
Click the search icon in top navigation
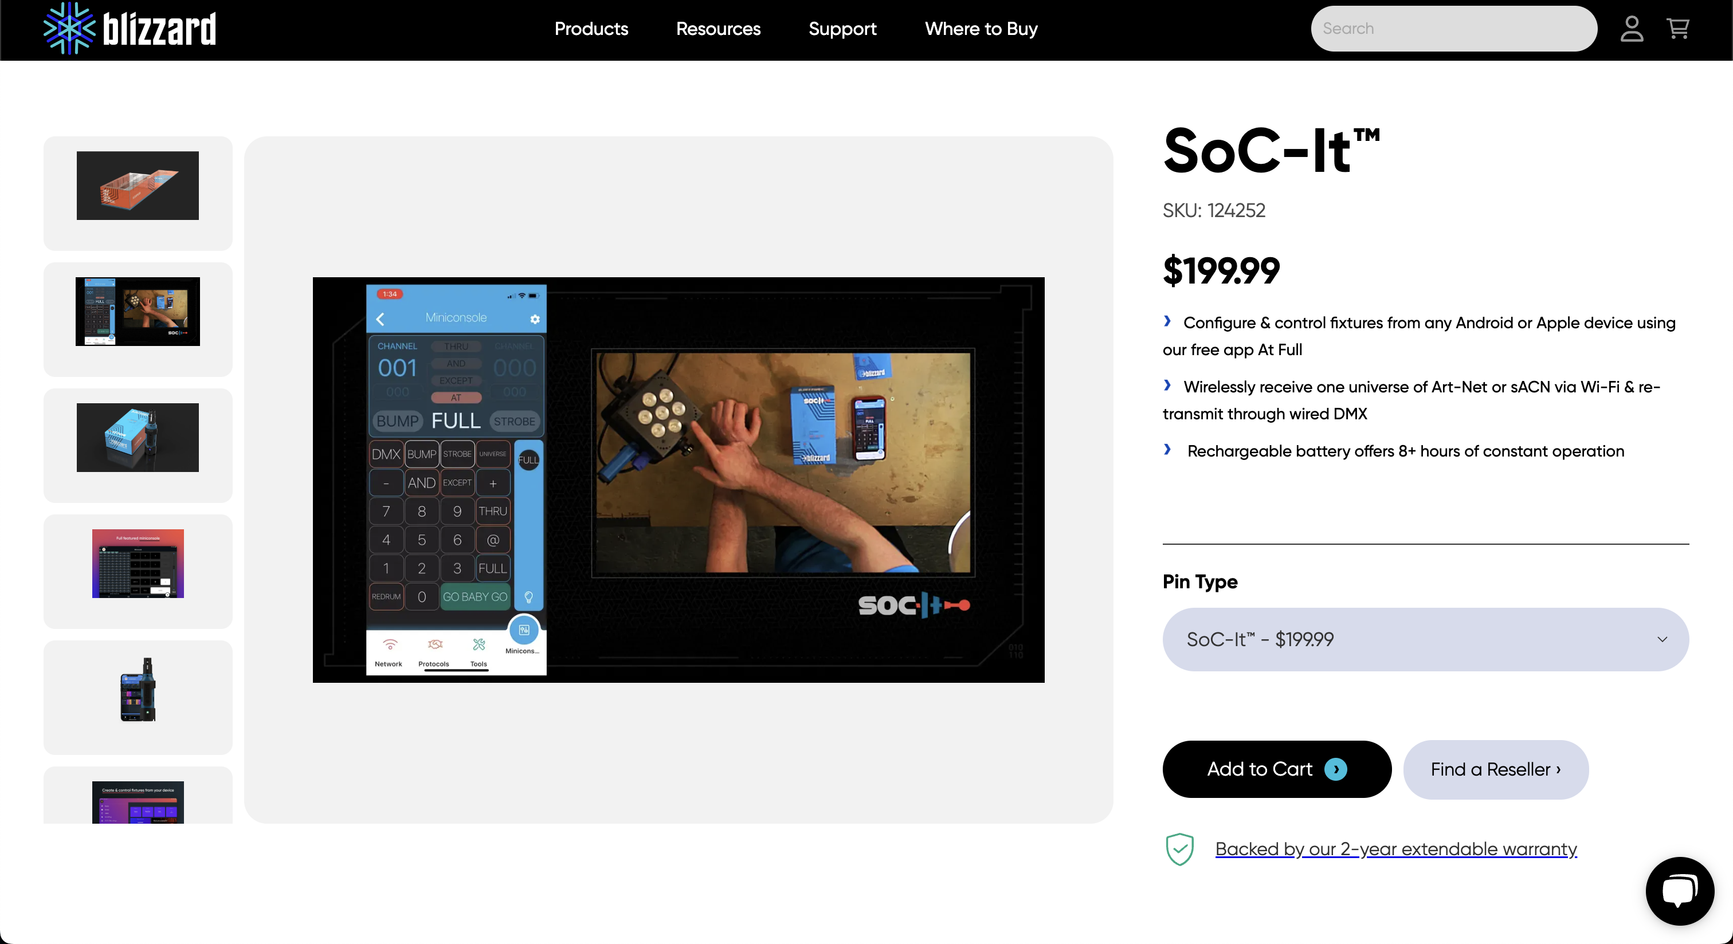(x=1454, y=29)
